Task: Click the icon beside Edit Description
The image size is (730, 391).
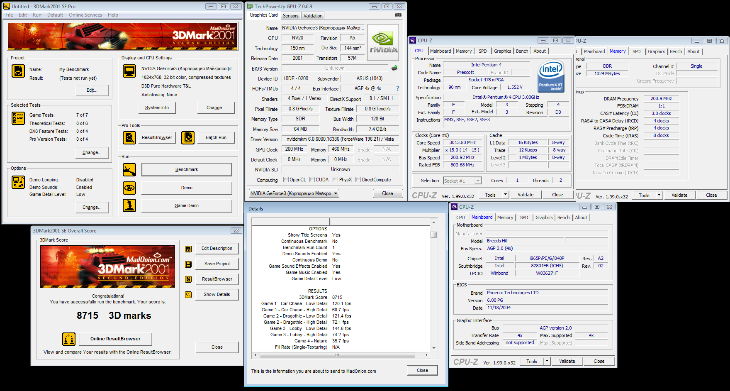Action: pyautogui.click(x=188, y=249)
